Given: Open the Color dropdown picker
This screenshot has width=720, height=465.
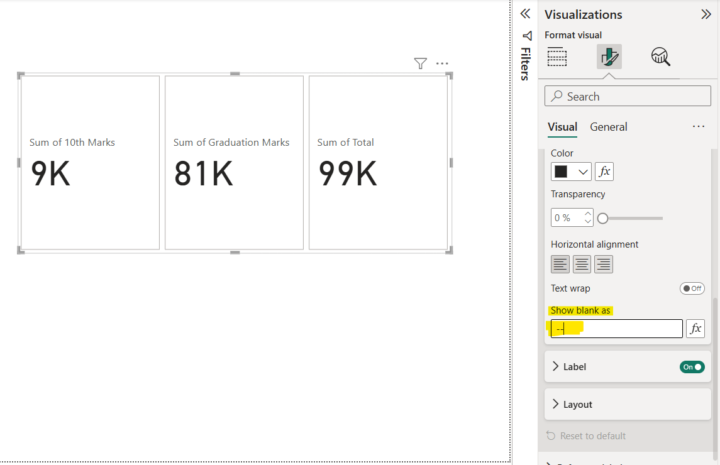Looking at the screenshot, I should click(x=571, y=172).
